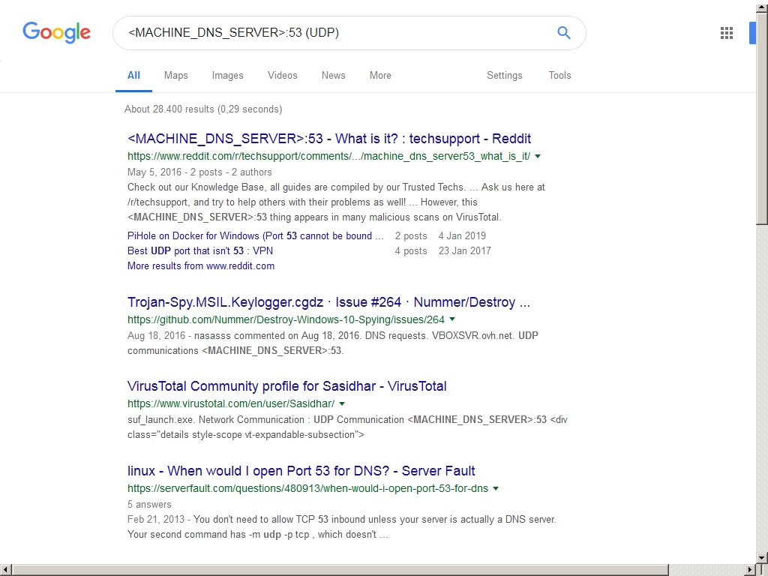Click the horizontal scrollbar thumb
The image size is (768, 576).
click(340, 570)
